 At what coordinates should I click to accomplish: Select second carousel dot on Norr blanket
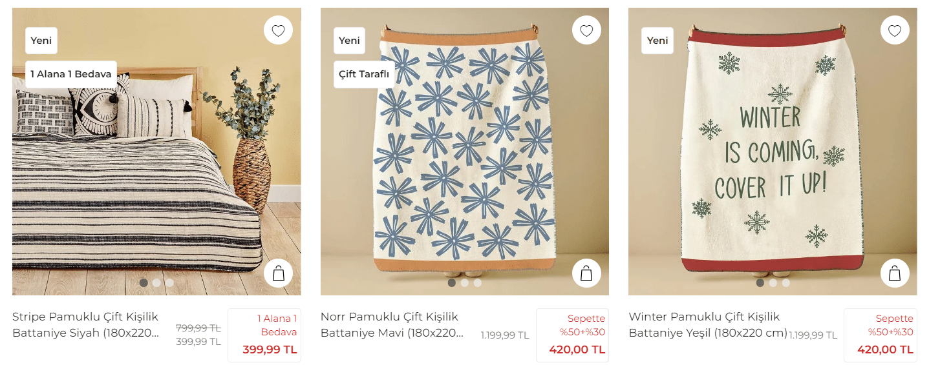[x=464, y=282]
